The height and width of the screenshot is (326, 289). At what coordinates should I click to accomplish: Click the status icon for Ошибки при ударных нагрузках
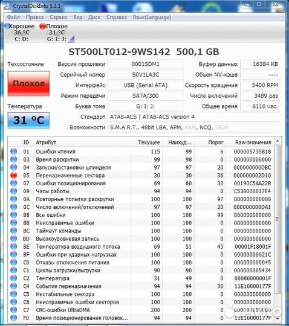14,254
